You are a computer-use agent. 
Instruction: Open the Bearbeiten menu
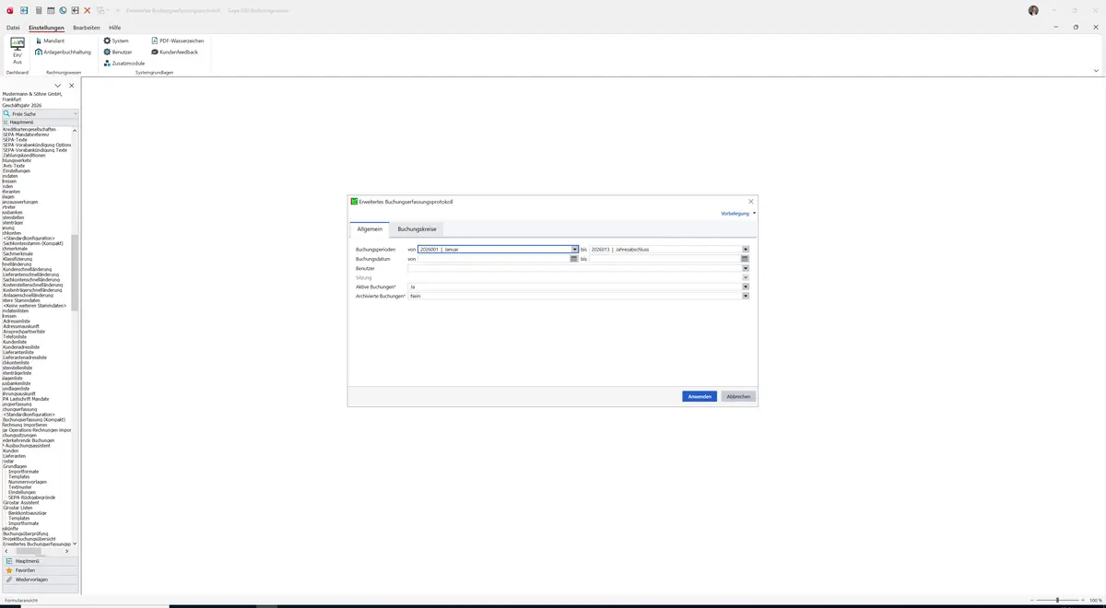pyautogui.click(x=87, y=28)
